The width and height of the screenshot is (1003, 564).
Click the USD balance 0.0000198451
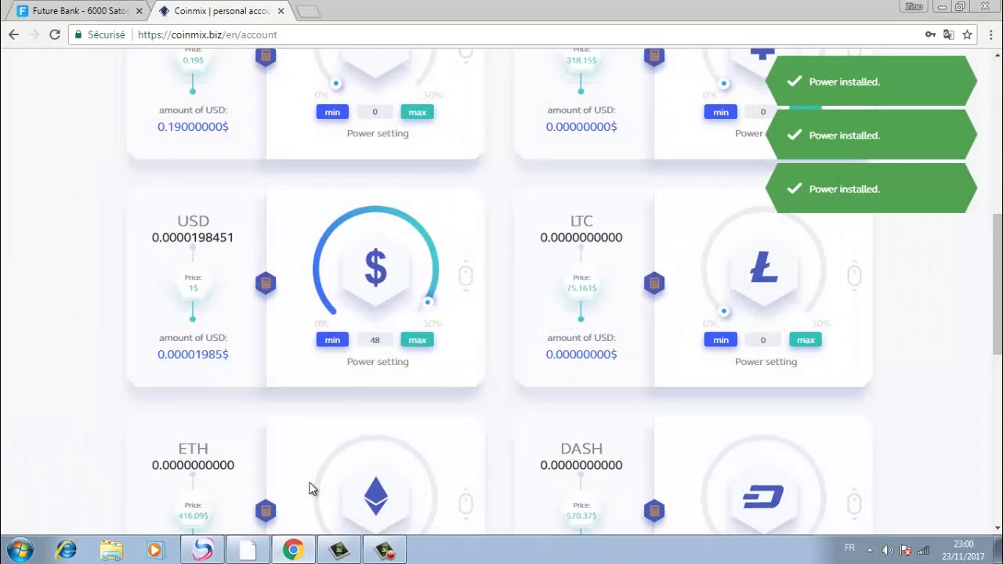(x=193, y=237)
